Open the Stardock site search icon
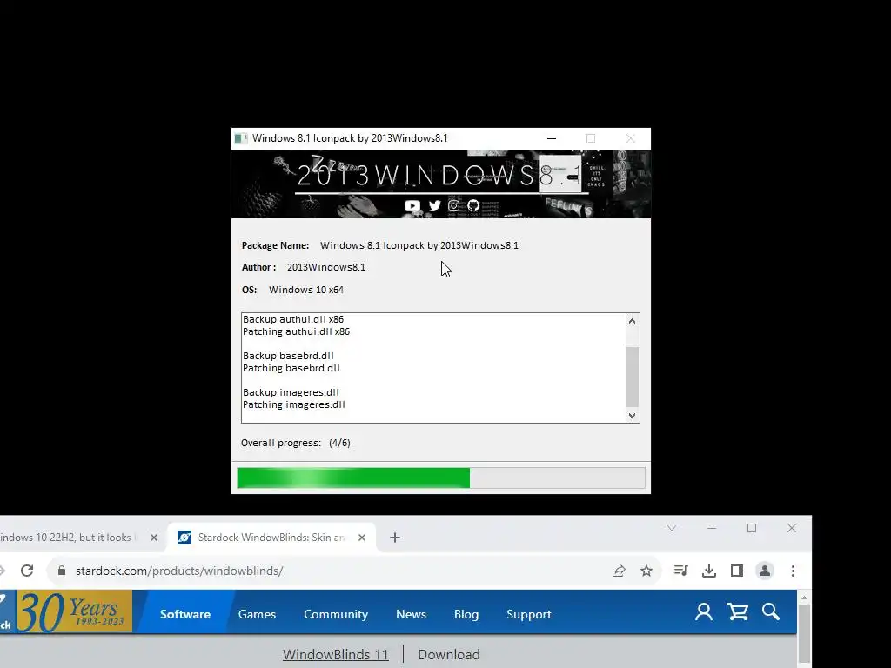 click(x=771, y=611)
